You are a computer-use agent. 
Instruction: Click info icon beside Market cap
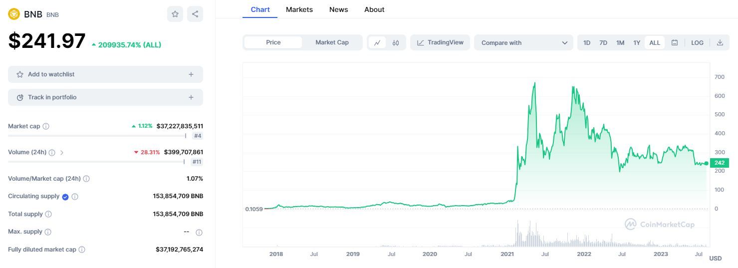point(46,126)
